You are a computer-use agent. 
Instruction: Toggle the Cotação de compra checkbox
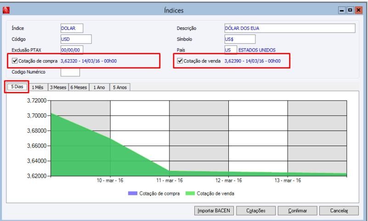15,61
